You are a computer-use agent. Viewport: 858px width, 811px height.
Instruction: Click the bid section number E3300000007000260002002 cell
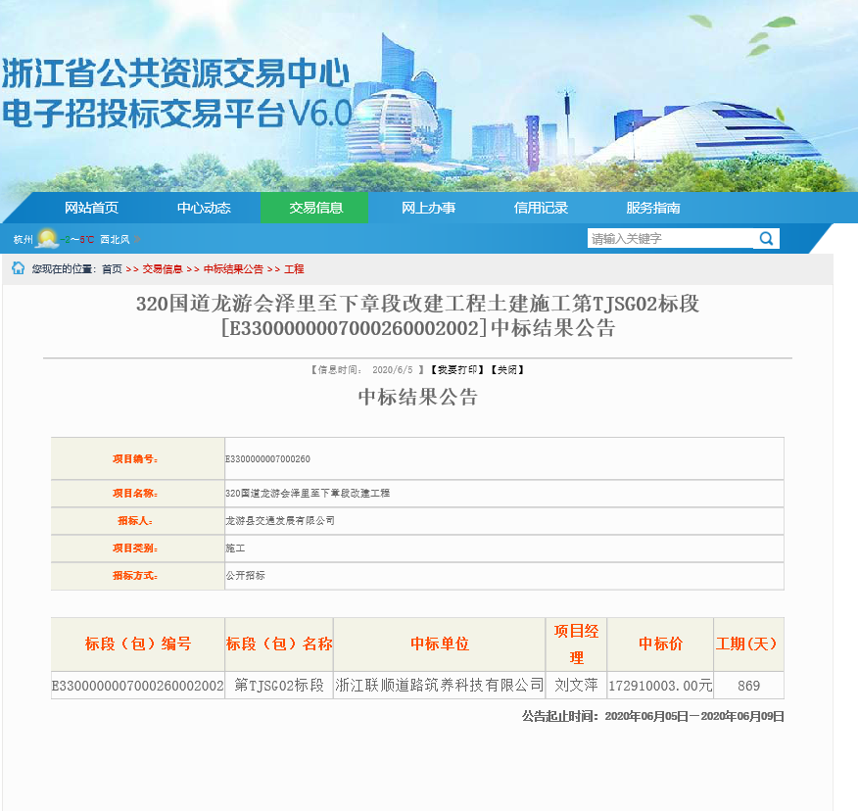[138, 685]
